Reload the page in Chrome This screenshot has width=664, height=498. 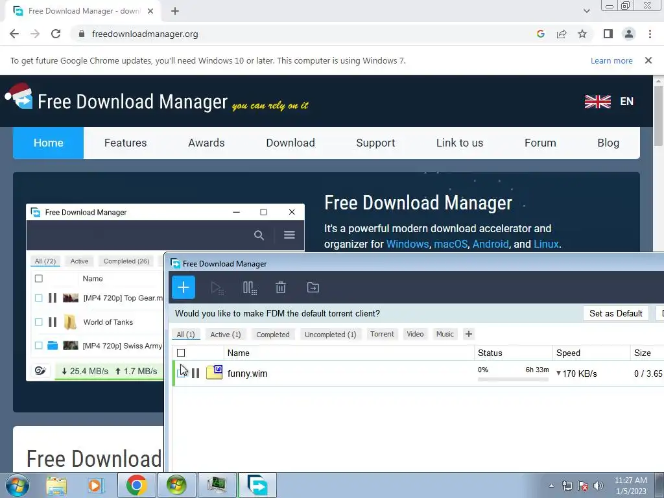click(56, 34)
